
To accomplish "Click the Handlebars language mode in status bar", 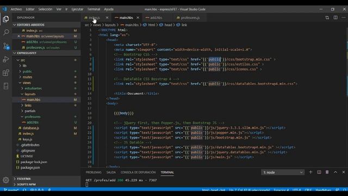I will 323,190.
